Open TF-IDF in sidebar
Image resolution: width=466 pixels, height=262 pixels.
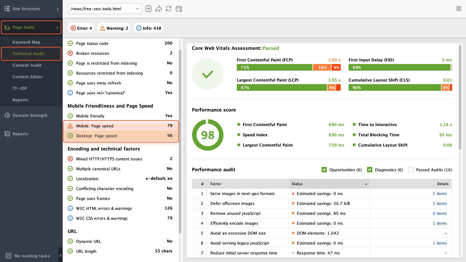(20, 88)
